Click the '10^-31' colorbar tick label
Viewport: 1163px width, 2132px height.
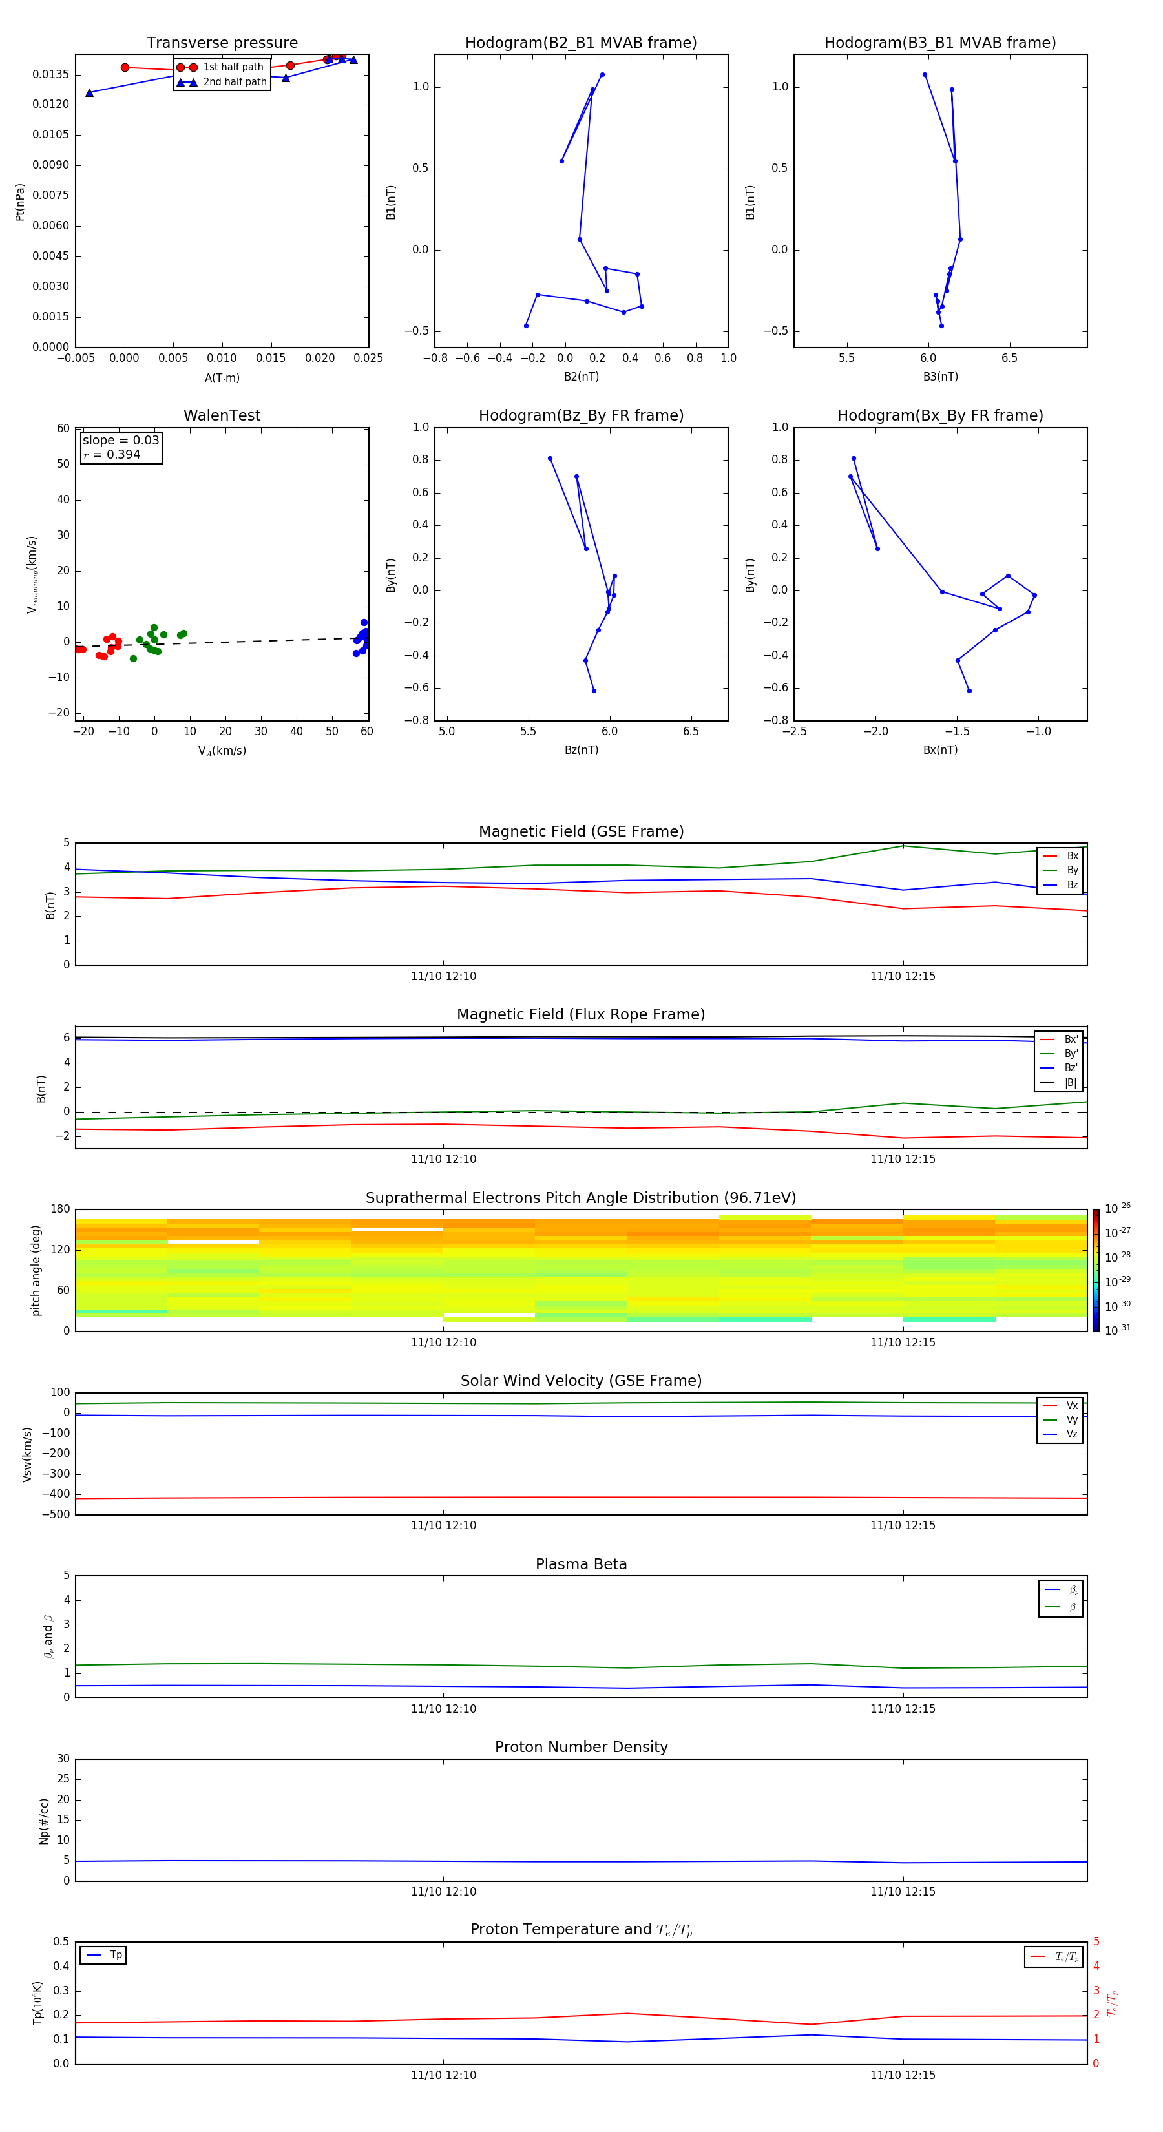point(1118,1330)
